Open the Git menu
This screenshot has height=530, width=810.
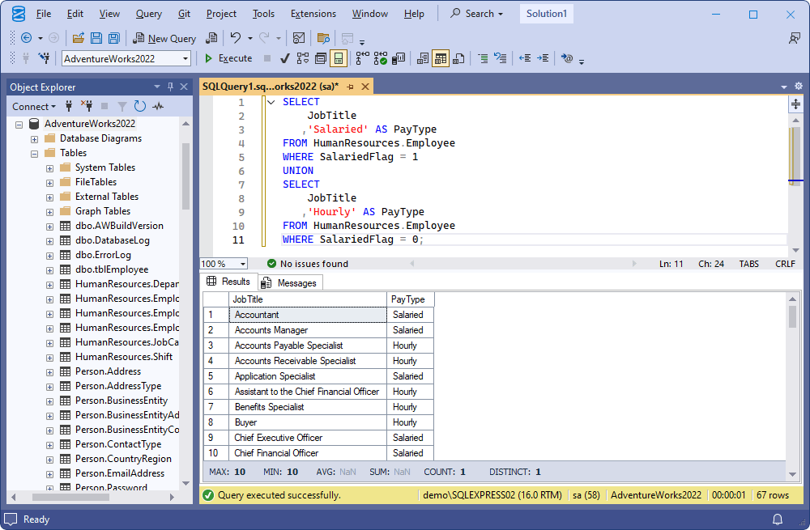click(x=185, y=14)
